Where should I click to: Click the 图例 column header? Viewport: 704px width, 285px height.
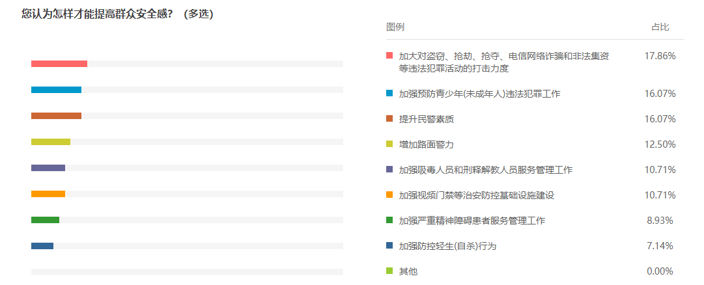395,27
